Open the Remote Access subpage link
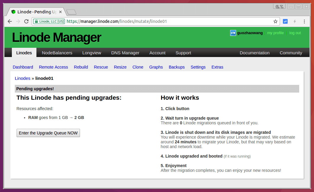 pos(53,67)
